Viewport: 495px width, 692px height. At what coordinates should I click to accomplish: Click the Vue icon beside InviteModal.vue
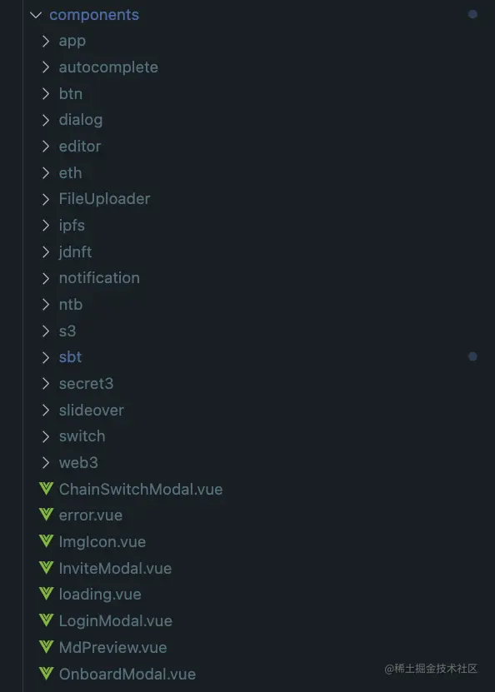47,568
